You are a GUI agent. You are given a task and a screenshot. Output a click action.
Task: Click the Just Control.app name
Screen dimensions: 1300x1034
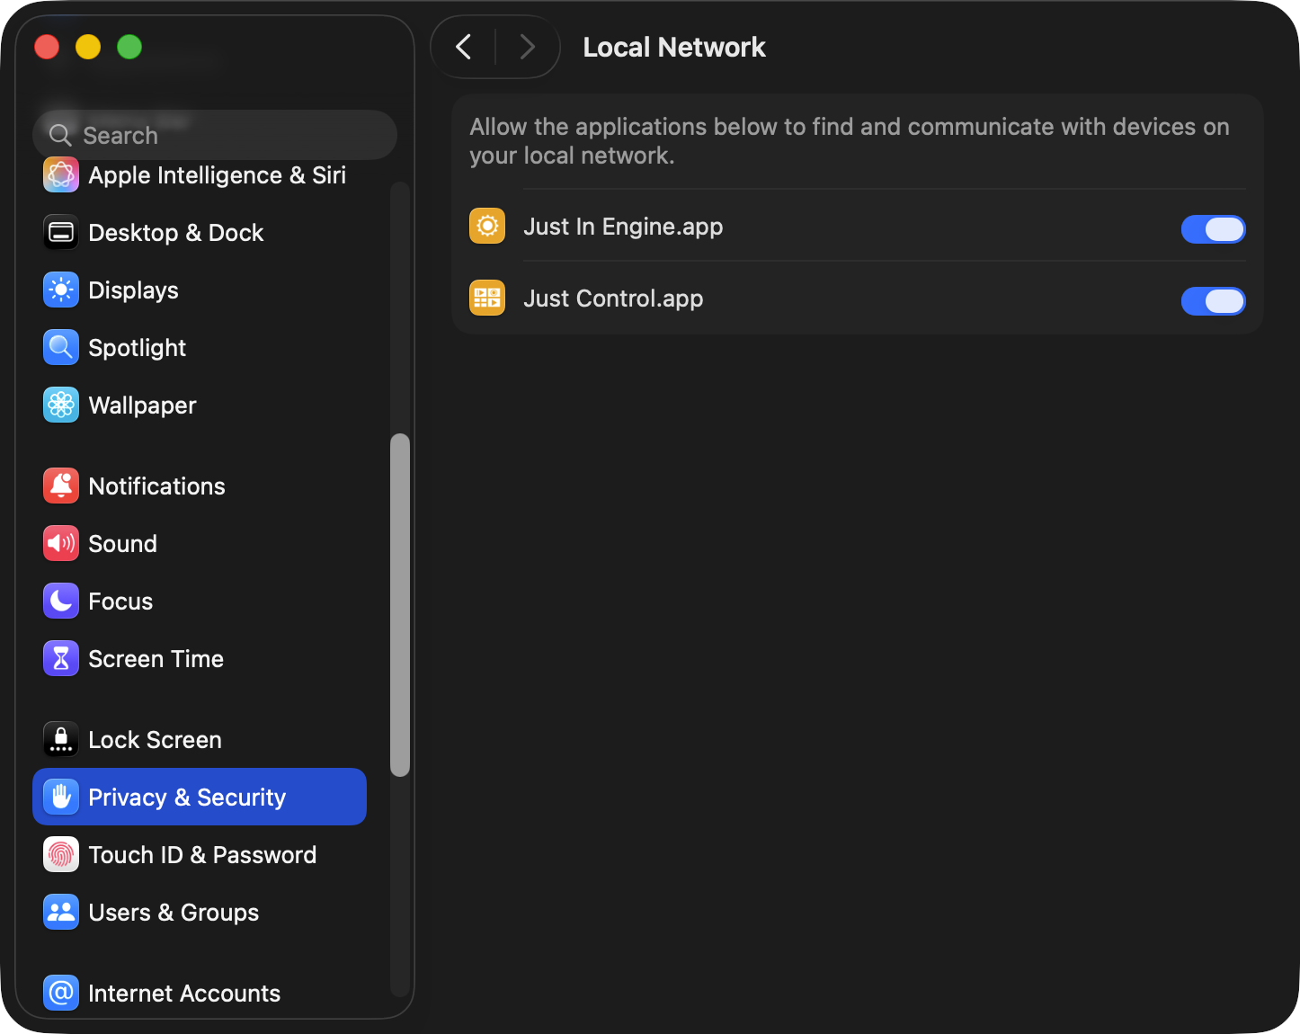pyautogui.click(x=613, y=299)
